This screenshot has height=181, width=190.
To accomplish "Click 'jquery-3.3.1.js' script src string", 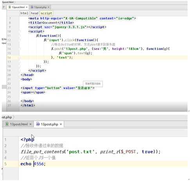I will click(70, 27).
